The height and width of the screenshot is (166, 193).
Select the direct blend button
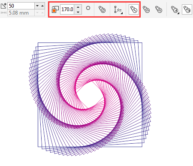134,9
